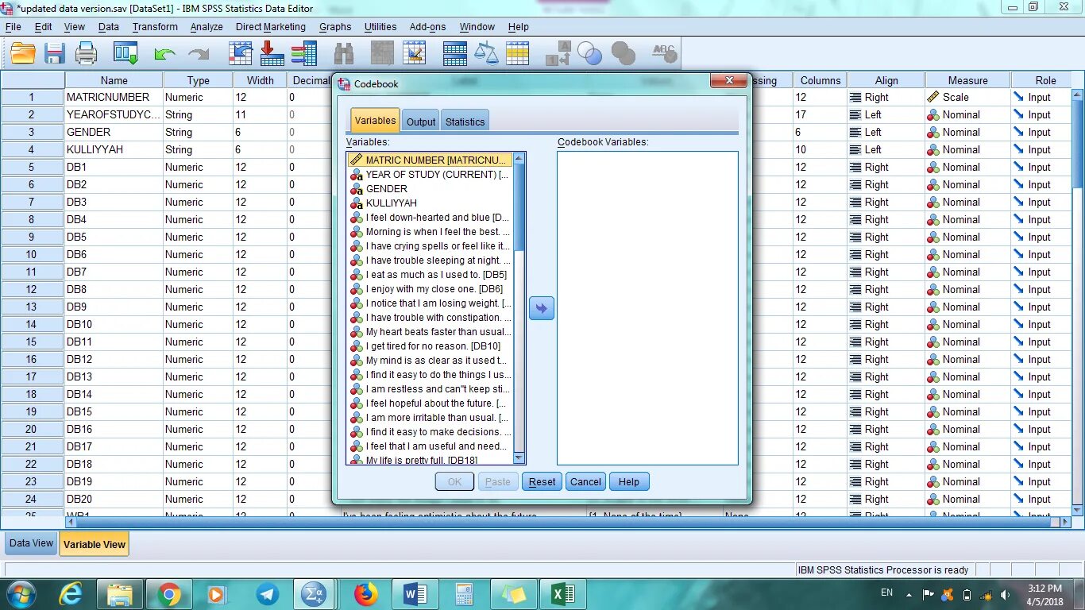Select 'I get tired for no reason' variable
This screenshot has height=610, width=1085.
(431, 346)
